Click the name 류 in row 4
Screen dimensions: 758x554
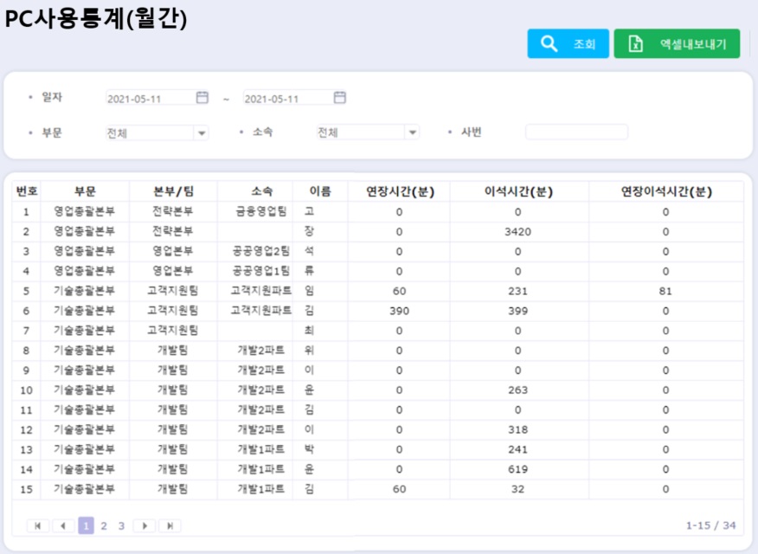click(x=309, y=271)
